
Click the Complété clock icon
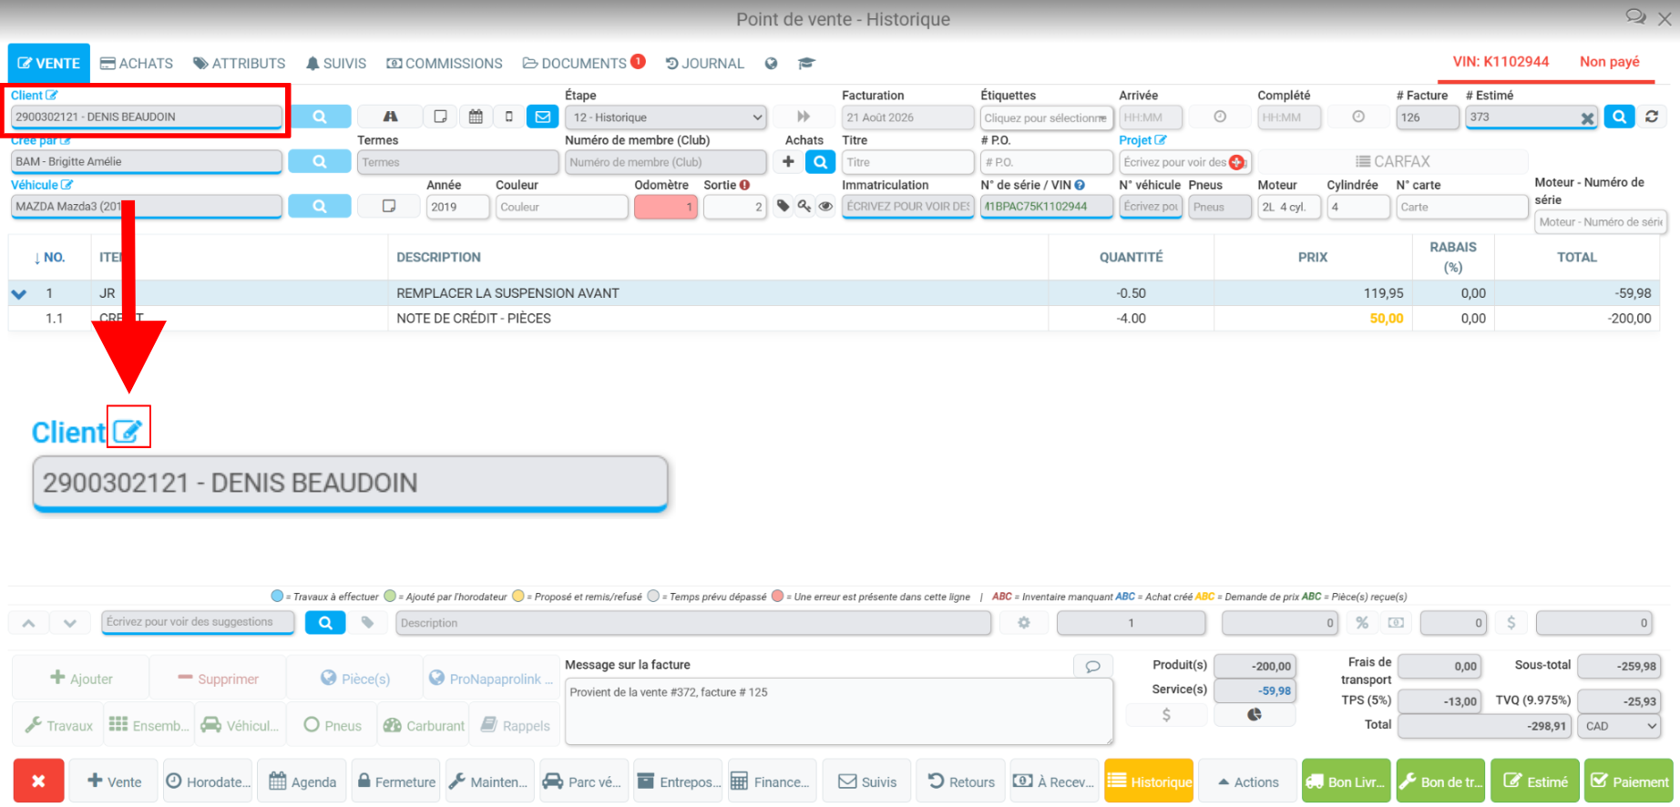coord(1358,117)
